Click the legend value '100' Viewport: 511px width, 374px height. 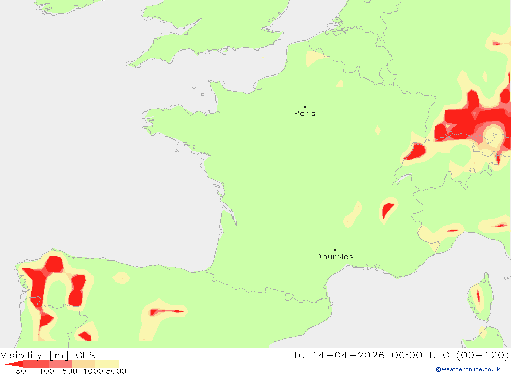click(47, 371)
